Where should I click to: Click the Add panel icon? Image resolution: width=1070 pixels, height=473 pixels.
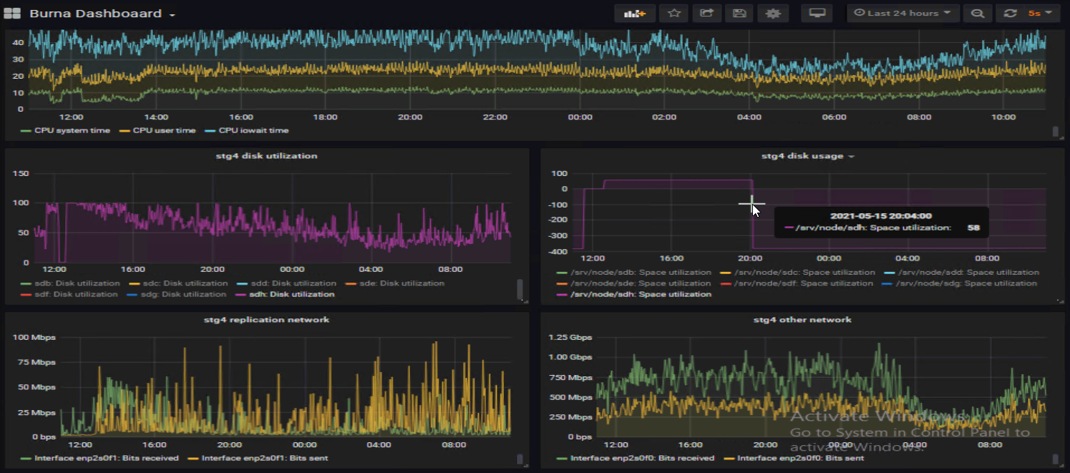[635, 14]
